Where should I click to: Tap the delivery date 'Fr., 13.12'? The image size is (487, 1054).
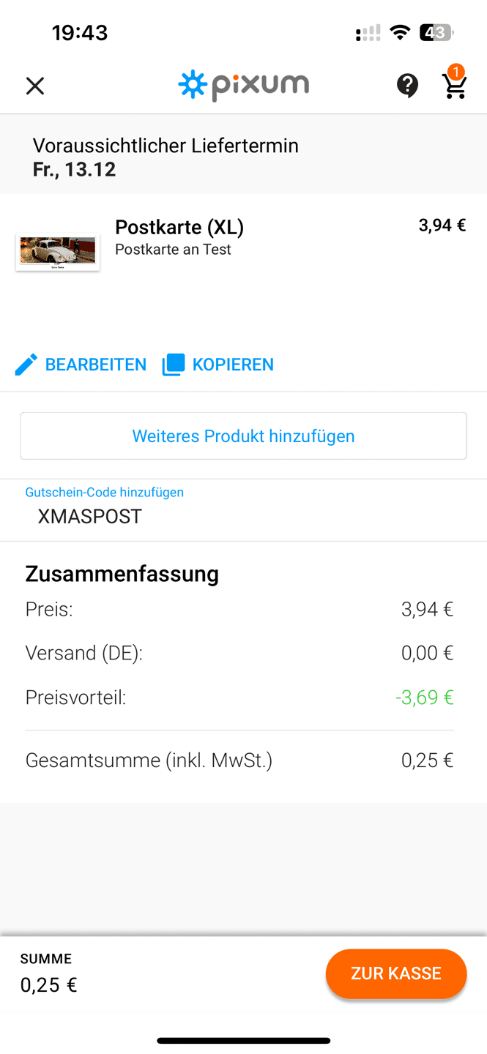(x=74, y=170)
